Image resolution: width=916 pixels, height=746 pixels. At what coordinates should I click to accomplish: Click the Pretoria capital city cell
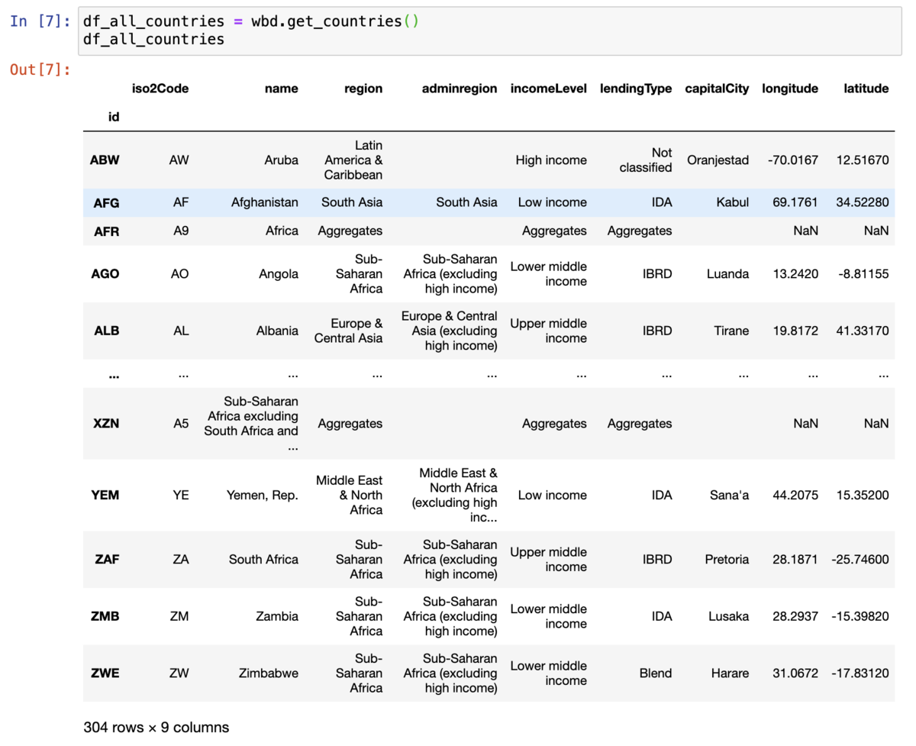[727, 559]
